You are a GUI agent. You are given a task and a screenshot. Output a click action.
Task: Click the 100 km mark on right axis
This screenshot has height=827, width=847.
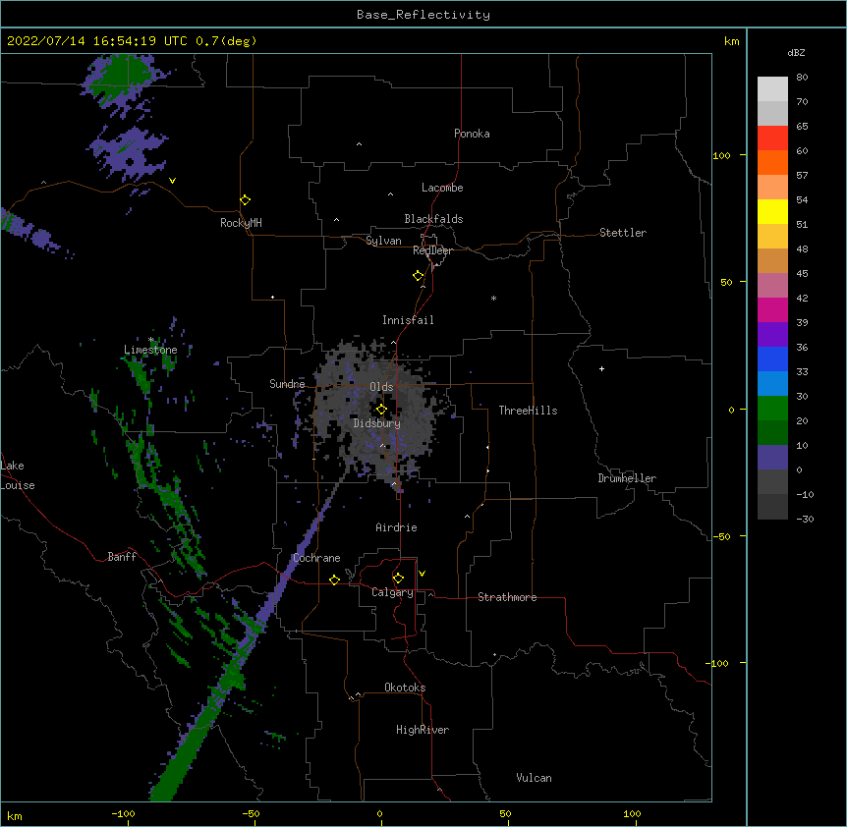coord(721,155)
